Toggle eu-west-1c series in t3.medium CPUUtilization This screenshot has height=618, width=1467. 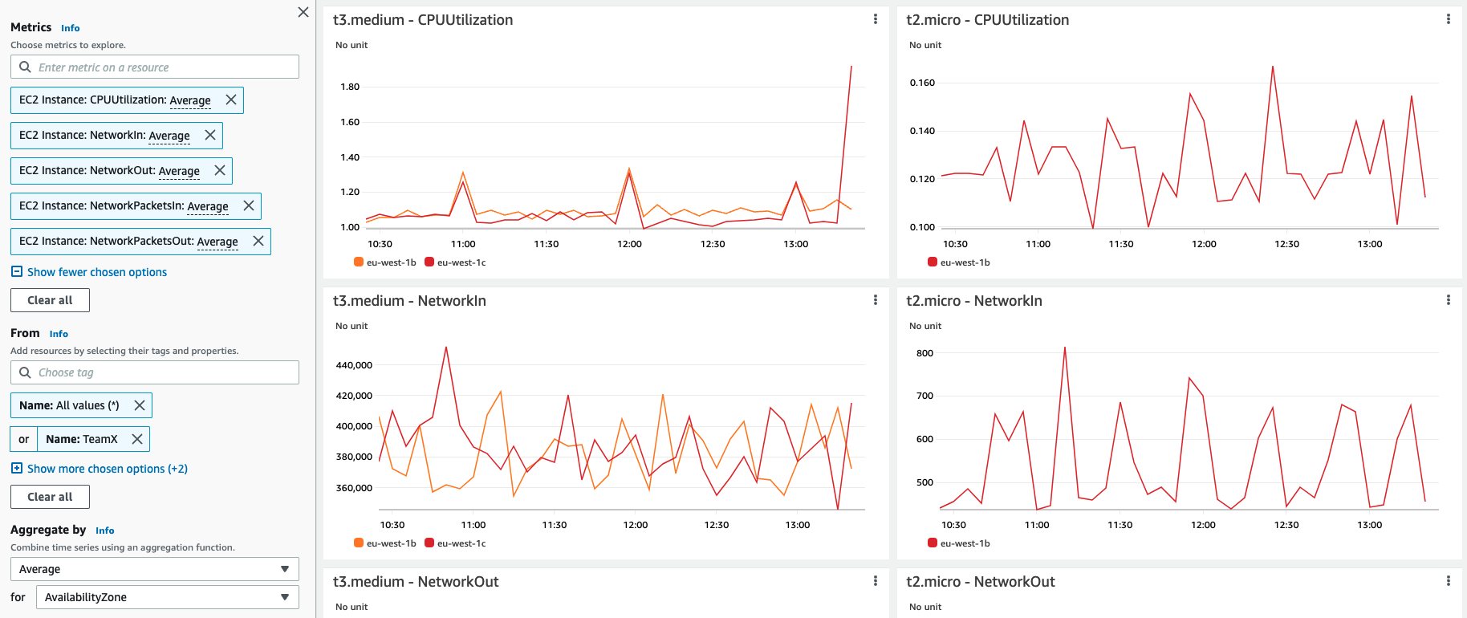455,262
